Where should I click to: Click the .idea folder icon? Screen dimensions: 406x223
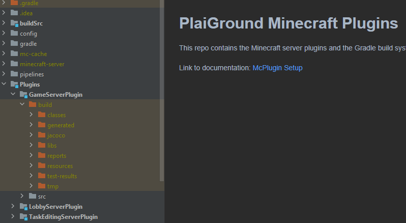tap(14, 13)
